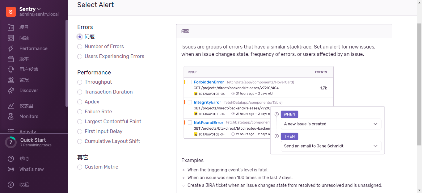Viewport: 422px width, 193px height.
Task: Click the collapse (收起) arrow icon
Action: (11, 185)
